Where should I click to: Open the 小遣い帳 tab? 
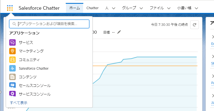click(x=184, y=8)
